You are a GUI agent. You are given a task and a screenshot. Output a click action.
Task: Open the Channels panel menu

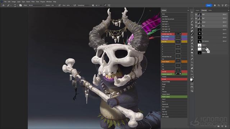click(x=229, y=10)
